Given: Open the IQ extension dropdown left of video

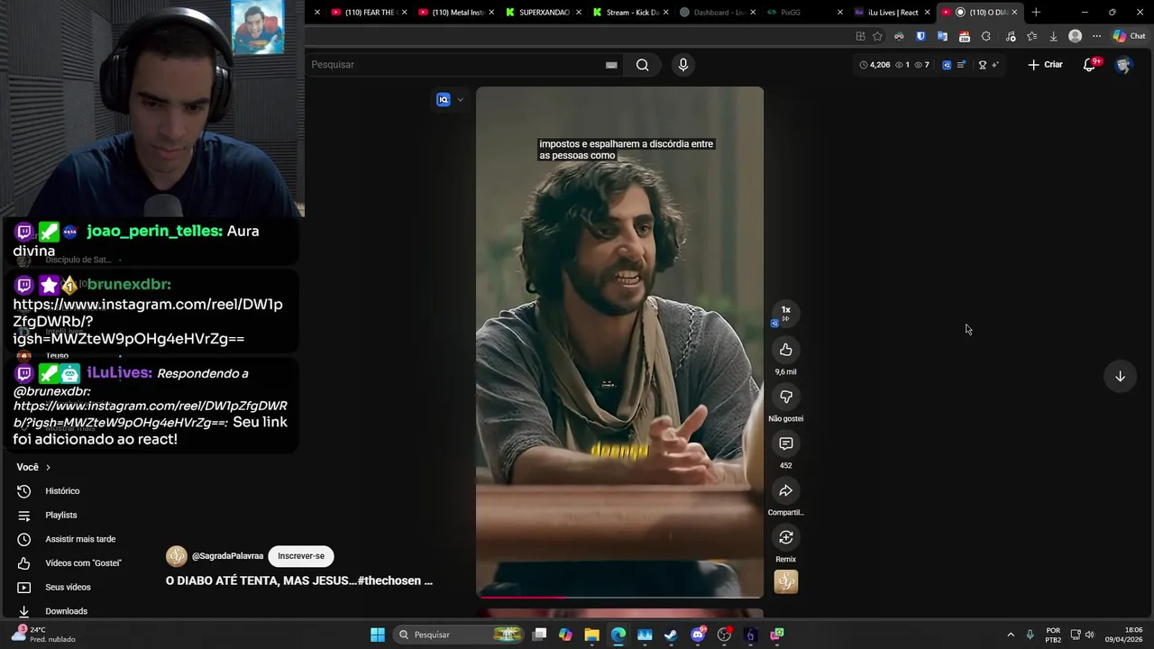Looking at the screenshot, I should tap(449, 100).
